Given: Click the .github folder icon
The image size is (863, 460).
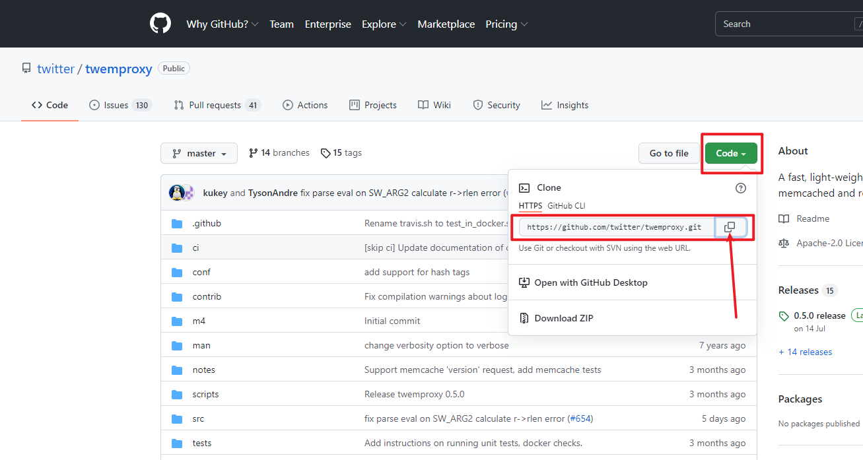Looking at the screenshot, I should (177, 224).
